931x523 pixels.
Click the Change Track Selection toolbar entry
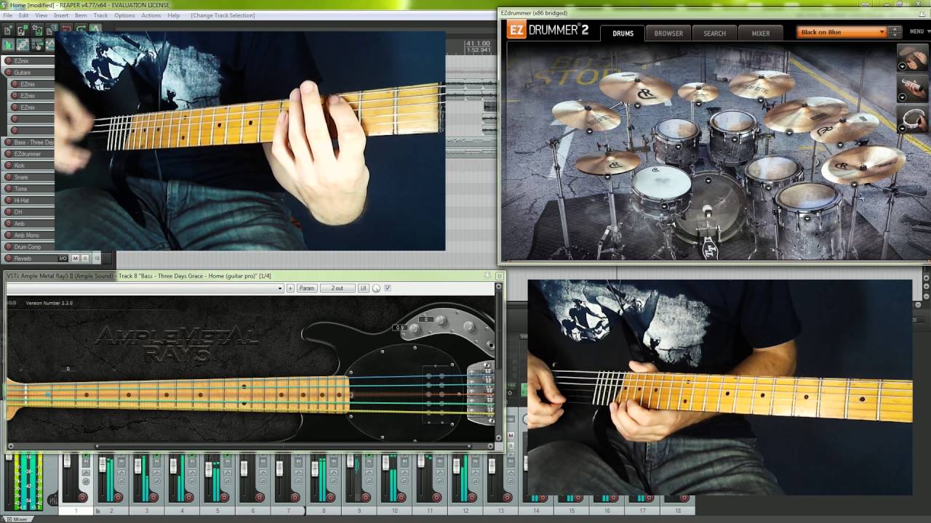pyautogui.click(x=223, y=15)
